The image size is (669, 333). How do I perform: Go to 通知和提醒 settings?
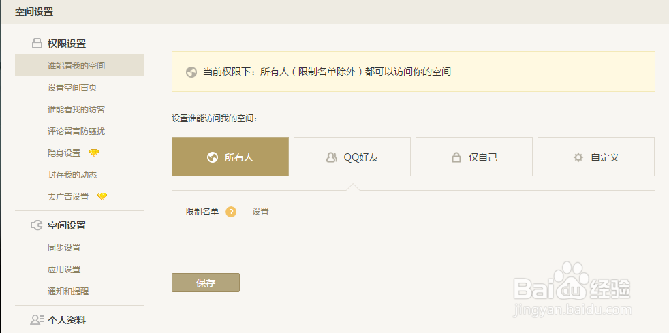[68, 291]
